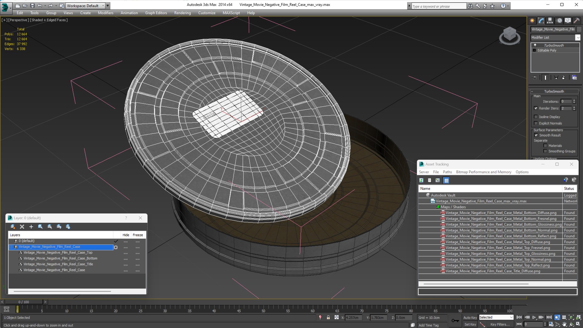This screenshot has height=328, width=583.
Task: Open the Bitmap Performance and Memory menu
Action: (483, 172)
